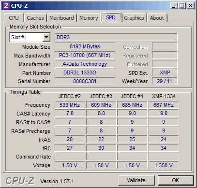Click the empty Buffered field
The image size is (197, 188).
[165, 64]
